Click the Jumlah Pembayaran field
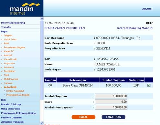 (111, 107)
